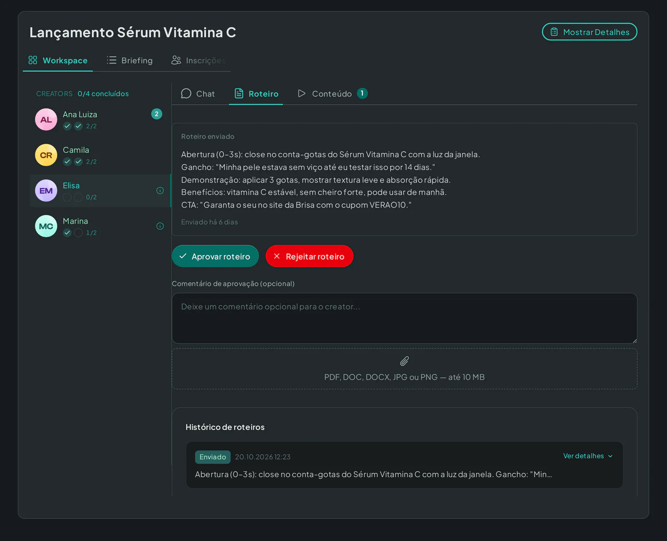Expand Ver detalhes in the script history
Screen dimensions: 667x541
[x=588, y=456]
